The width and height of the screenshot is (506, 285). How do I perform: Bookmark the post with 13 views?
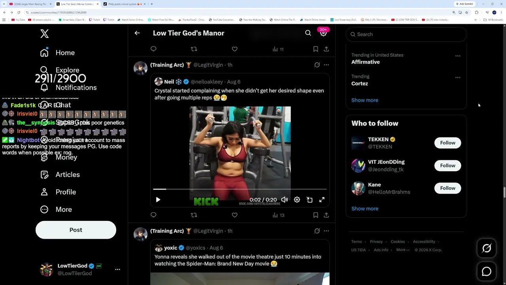[315, 215]
